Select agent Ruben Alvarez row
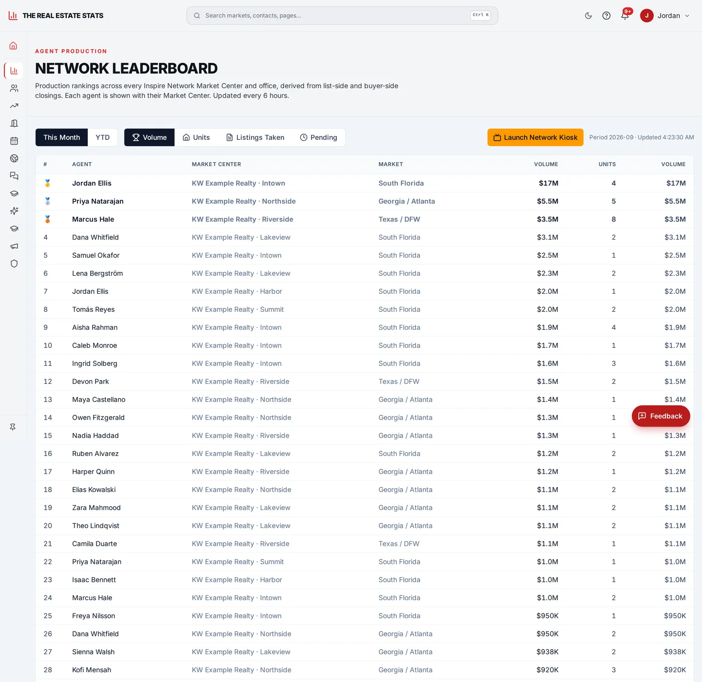The image size is (702, 682). pos(365,454)
